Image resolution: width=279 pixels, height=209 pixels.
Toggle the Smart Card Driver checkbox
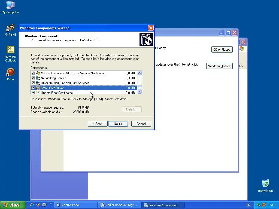(x=33, y=88)
